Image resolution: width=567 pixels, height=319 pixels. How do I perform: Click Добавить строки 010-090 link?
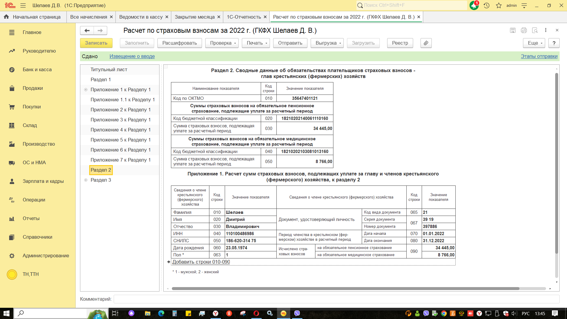point(201,262)
